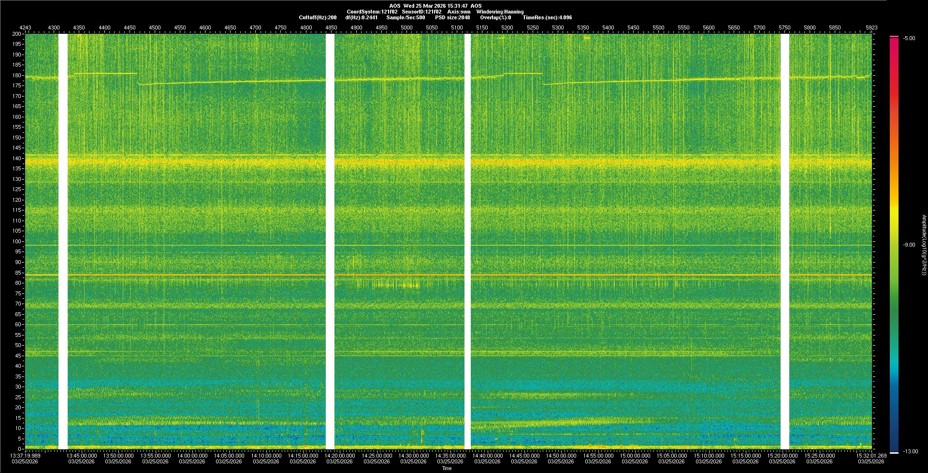Click the 15:00:00.000 time axis label
This screenshot has width=928, height=473.
(635, 455)
